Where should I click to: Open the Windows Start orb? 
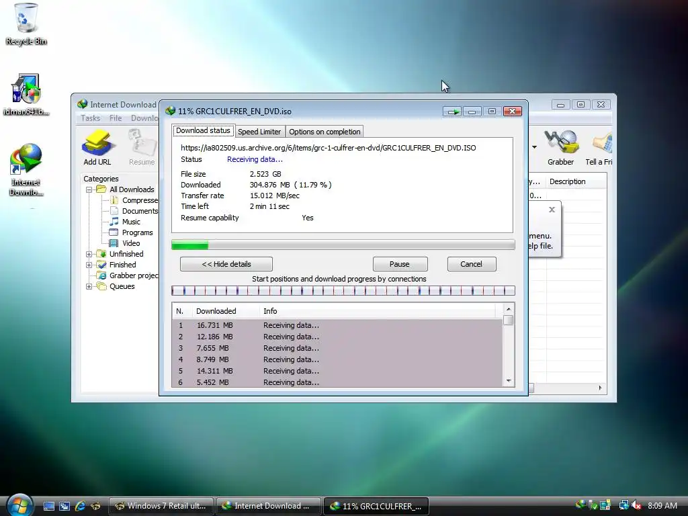click(x=20, y=505)
